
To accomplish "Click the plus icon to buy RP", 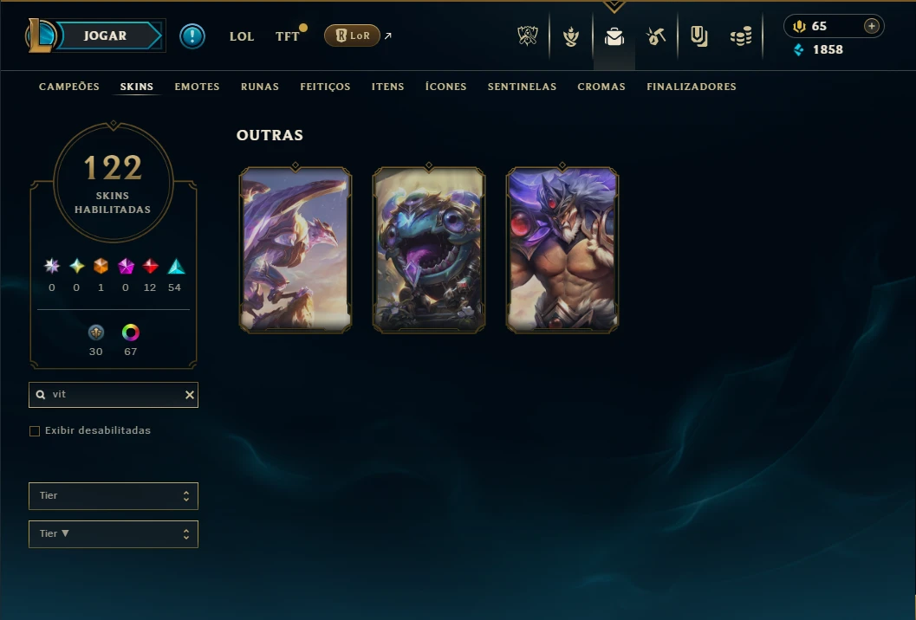I will coord(871,26).
